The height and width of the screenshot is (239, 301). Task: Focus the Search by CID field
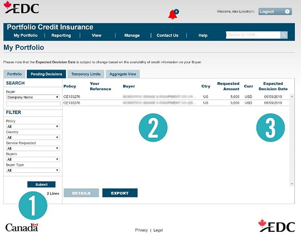coord(253,35)
